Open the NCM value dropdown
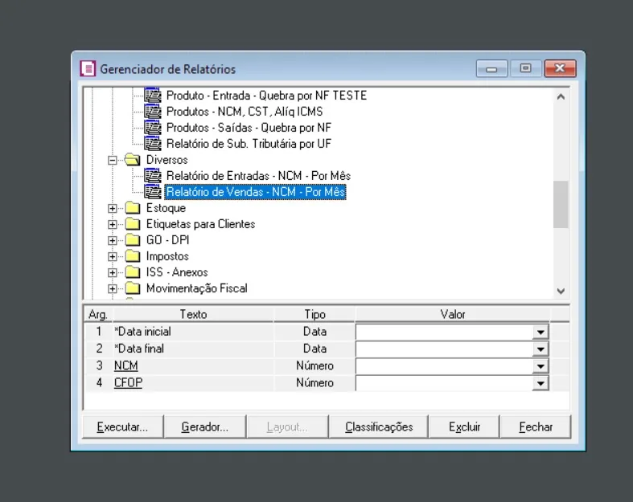 pyautogui.click(x=541, y=366)
